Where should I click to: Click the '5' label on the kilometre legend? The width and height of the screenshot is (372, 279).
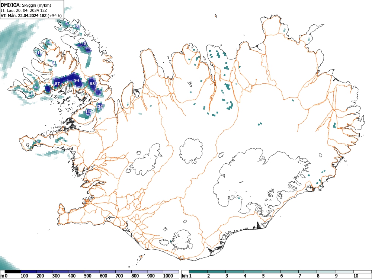point(263,276)
